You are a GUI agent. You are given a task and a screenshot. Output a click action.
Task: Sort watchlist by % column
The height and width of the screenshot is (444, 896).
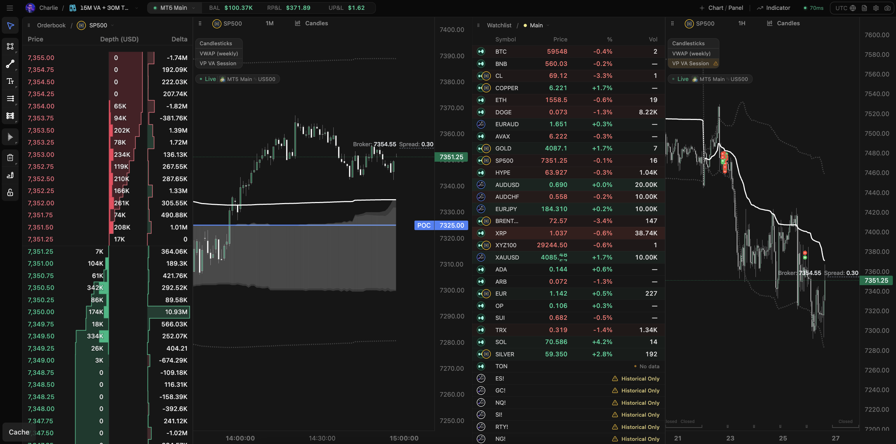tap(609, 39)
